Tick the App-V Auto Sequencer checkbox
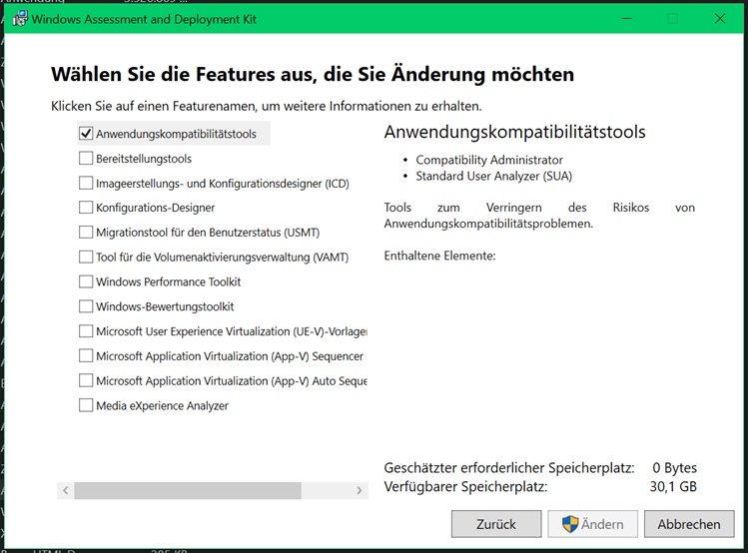748x553 pixels. 86,381
